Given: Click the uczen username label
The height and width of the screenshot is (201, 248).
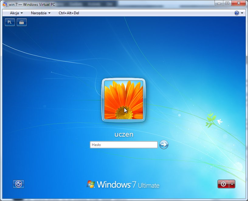Looking at the screenshot, I should pyautogui.click(x=124, y=134).
